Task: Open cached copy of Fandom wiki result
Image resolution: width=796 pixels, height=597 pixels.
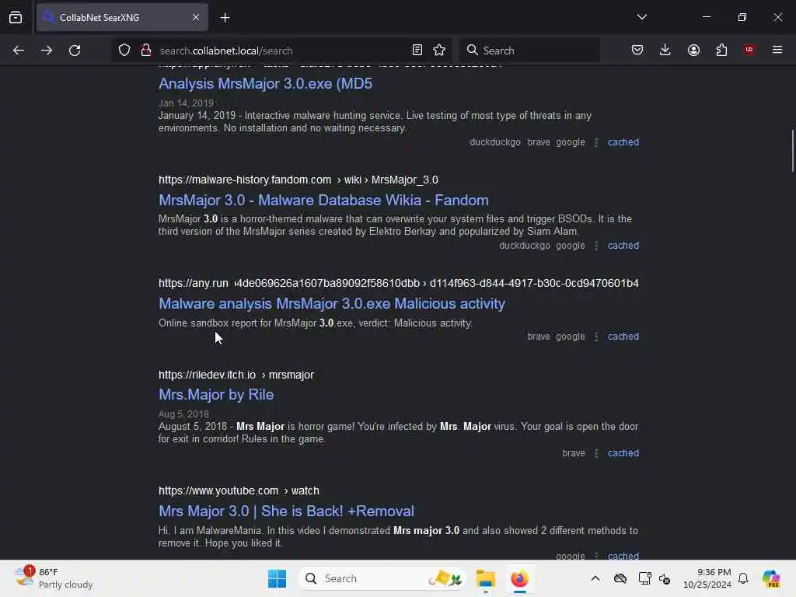Action: 623,245
